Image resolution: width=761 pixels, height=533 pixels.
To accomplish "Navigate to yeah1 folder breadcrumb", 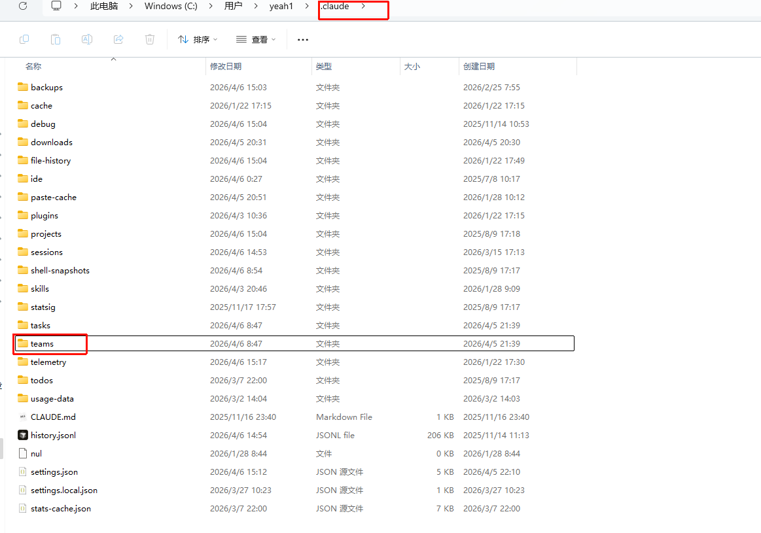I will click(x=281, y=6).
